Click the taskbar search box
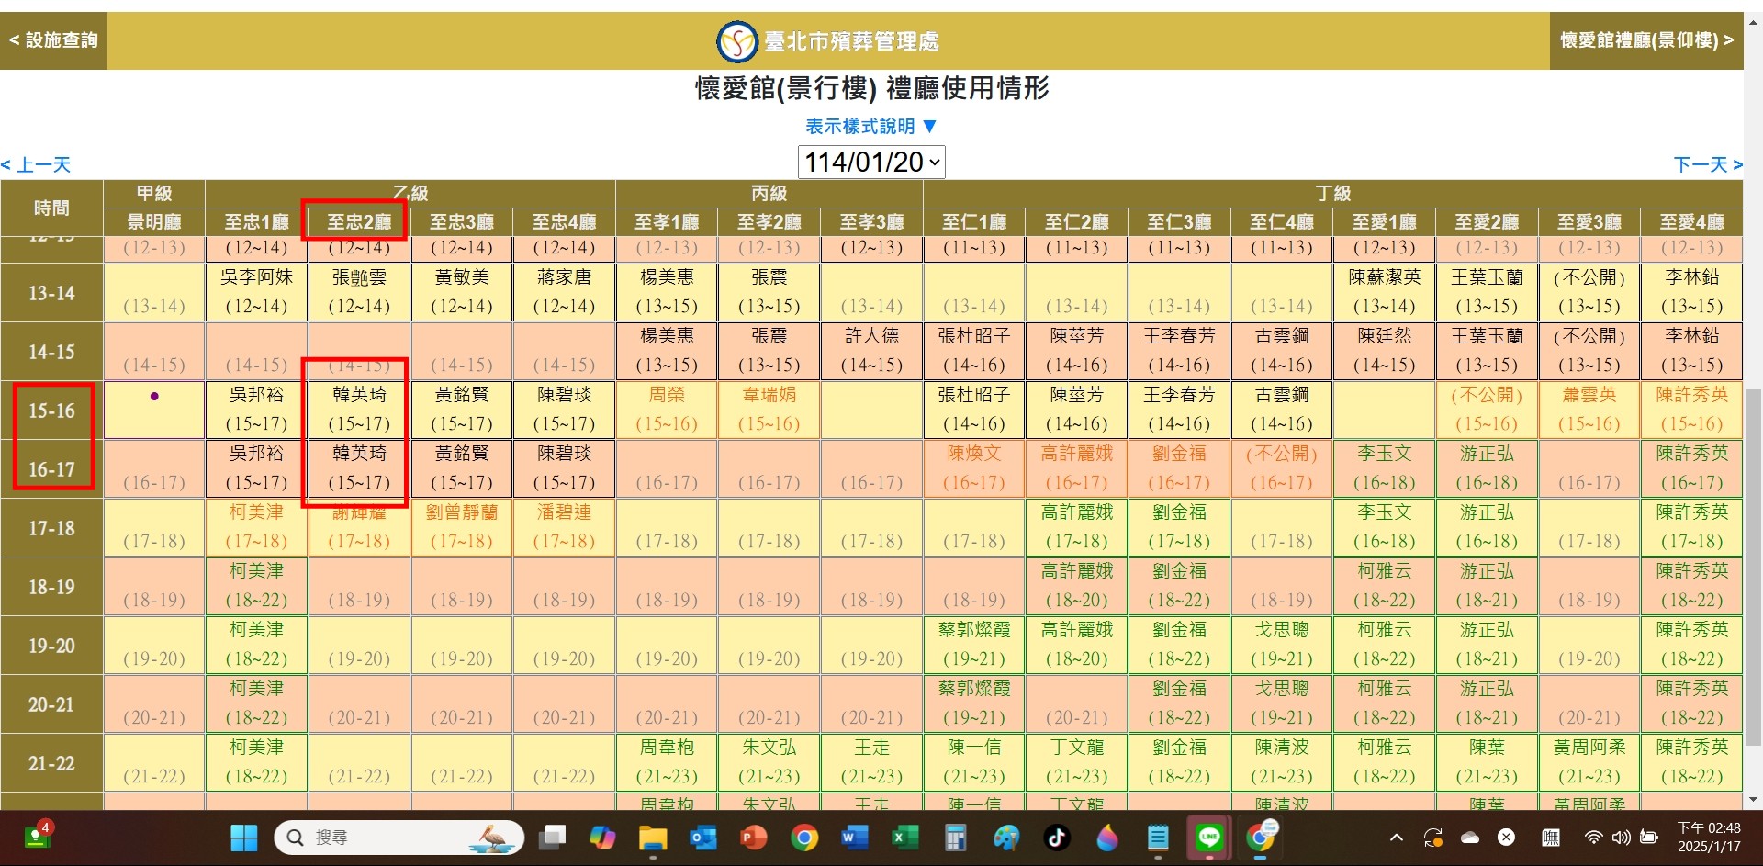 tap(399, 838)
